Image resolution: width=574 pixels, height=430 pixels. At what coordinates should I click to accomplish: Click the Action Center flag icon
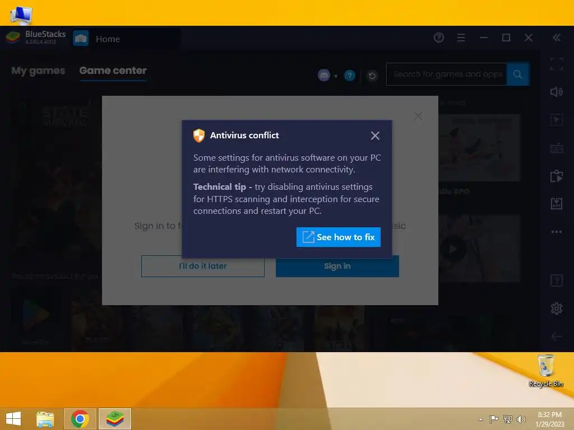(x=494, y=419)
